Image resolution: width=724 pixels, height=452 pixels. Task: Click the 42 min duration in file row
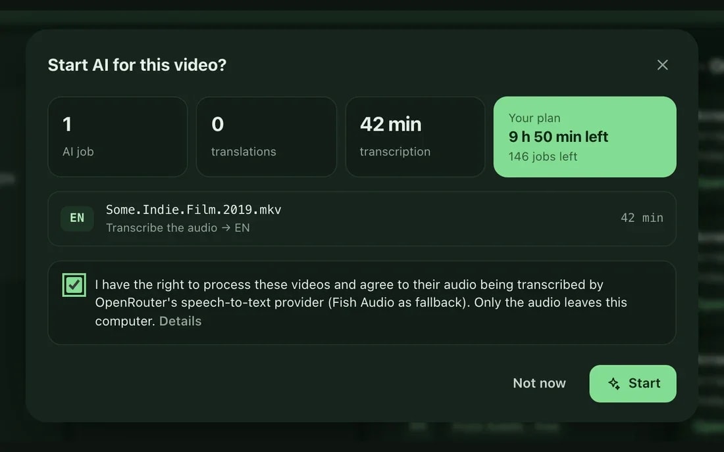[x=642, y=218]
